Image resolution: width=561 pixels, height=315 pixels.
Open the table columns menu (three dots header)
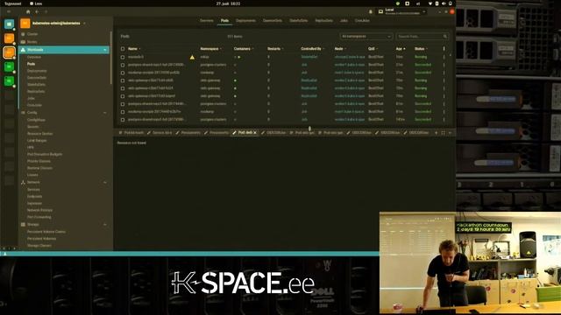[444, 49]
